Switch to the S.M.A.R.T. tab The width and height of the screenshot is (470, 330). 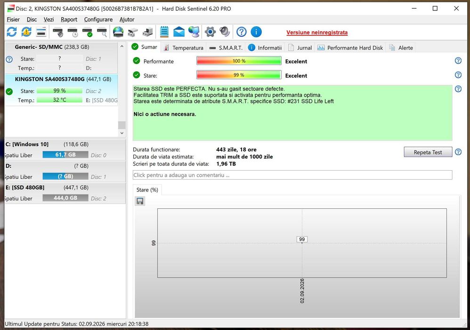(x=226, y=48)
